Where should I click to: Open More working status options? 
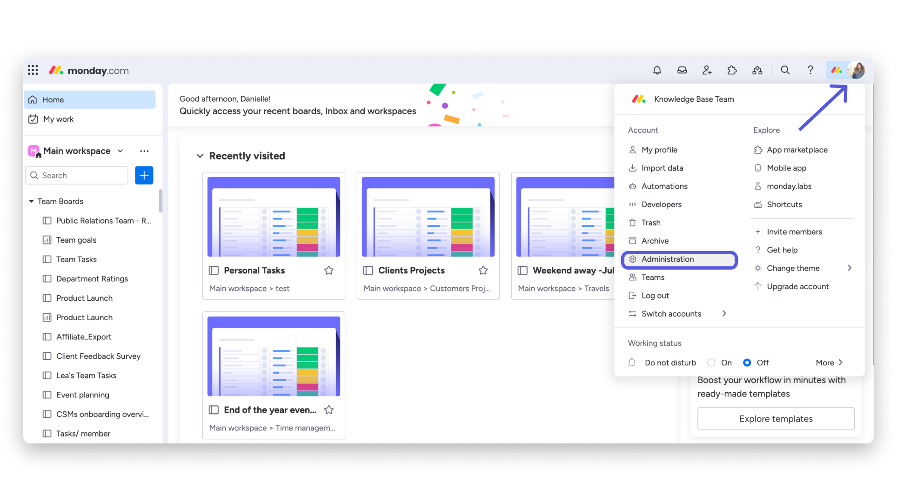pos(829,363)
